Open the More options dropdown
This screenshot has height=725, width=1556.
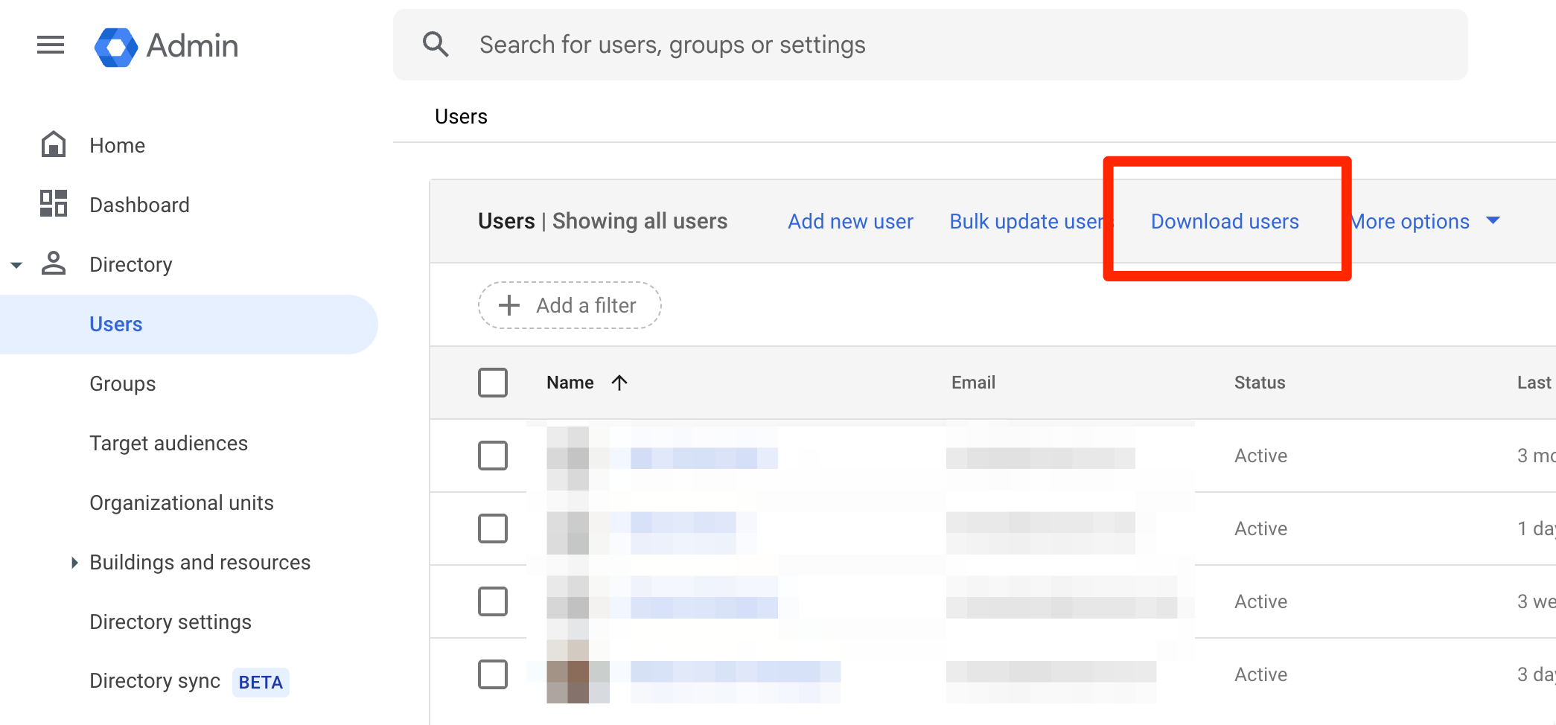point(1426,221)
